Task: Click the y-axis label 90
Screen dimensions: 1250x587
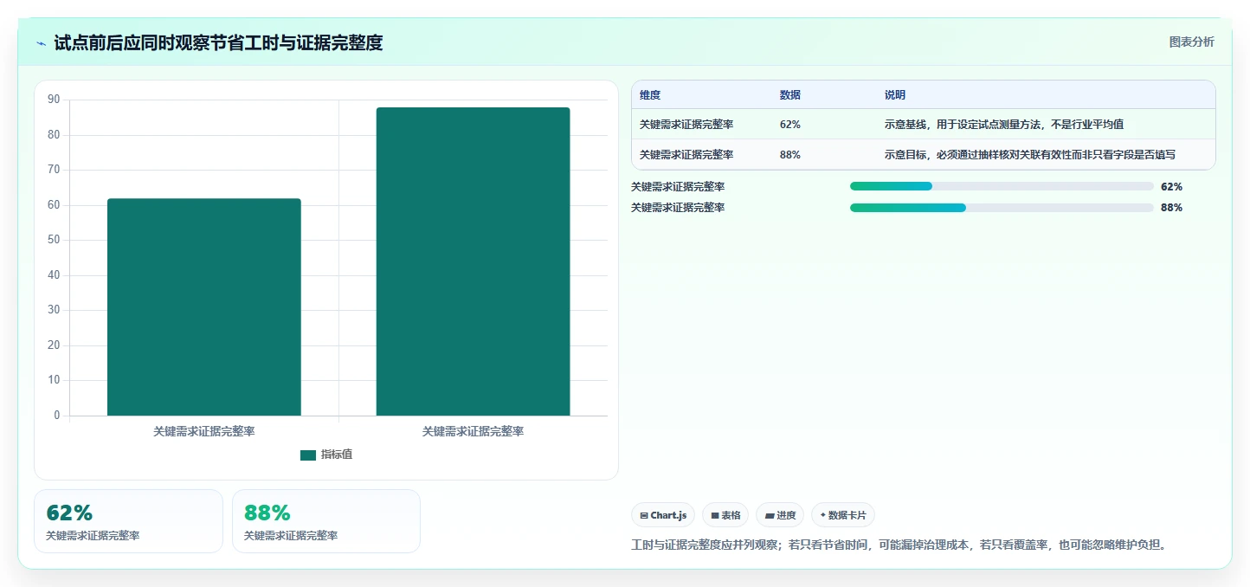Action: pyautogui.click(x=54, y=100)
